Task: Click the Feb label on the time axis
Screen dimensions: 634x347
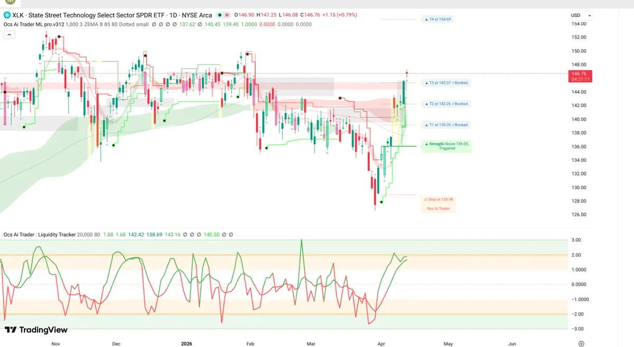Action: click(x=250, y=343)
